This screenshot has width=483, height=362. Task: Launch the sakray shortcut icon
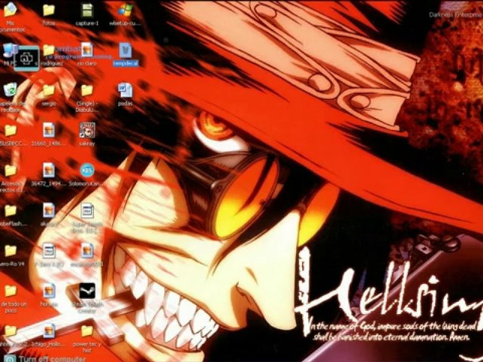click(87, 130)
